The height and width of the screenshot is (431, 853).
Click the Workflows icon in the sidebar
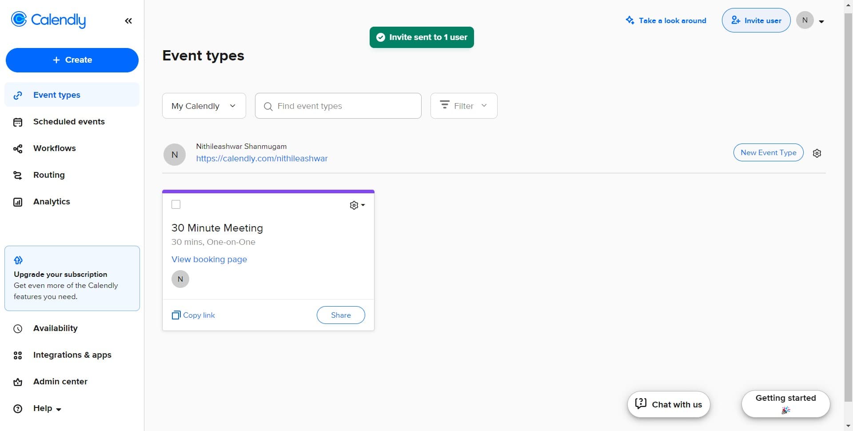click(x=18, y=148)
